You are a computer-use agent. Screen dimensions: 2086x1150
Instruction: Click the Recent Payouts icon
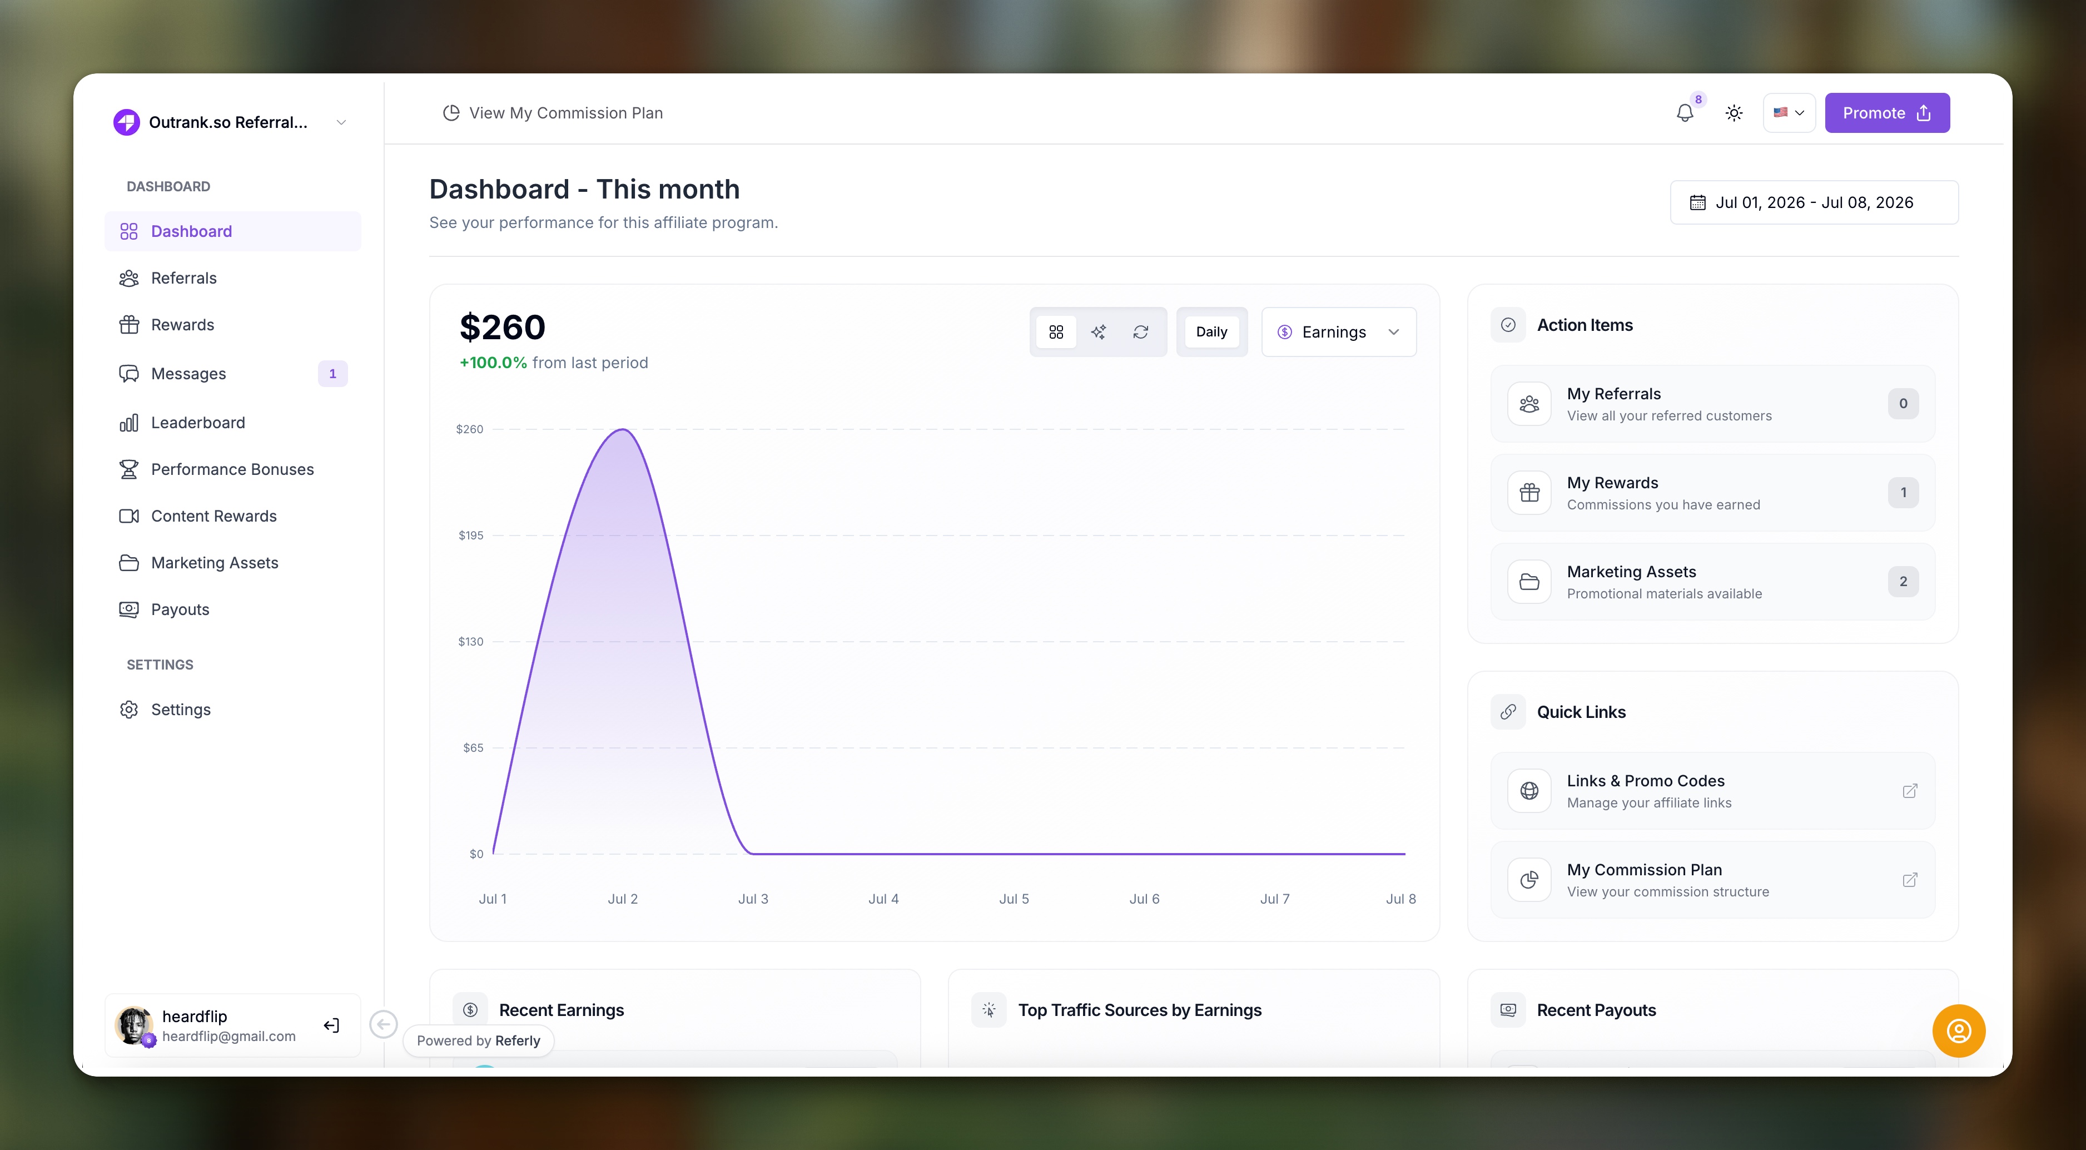(x=1508, y=1011)
